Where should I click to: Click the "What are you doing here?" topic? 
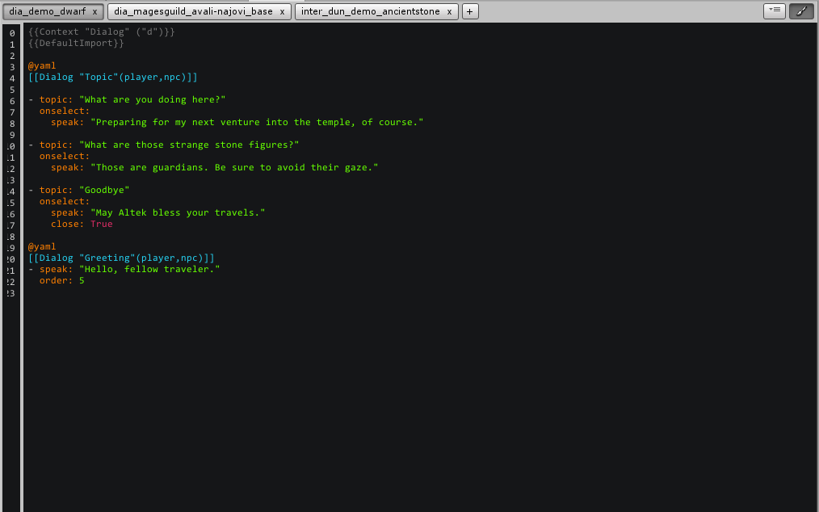pos(127,100)
